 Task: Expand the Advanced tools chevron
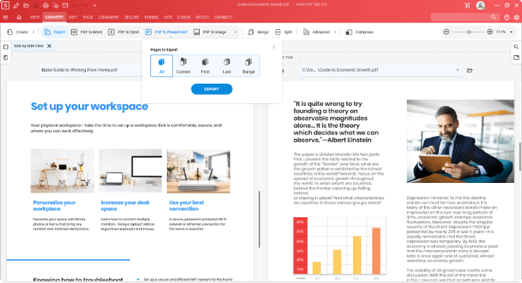point(335,32)
